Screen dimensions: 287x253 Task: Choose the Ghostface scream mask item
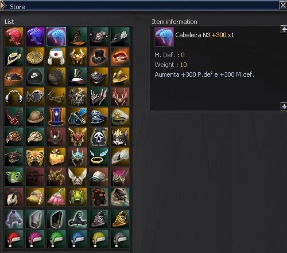[x=99, y=137]
